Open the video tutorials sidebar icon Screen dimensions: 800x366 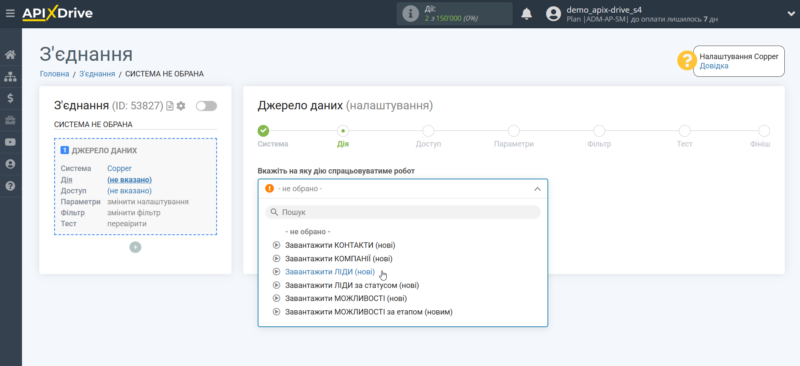[11, 142]
